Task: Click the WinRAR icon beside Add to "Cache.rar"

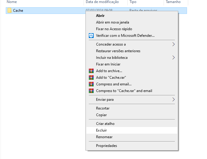Action: coord(91,78)
